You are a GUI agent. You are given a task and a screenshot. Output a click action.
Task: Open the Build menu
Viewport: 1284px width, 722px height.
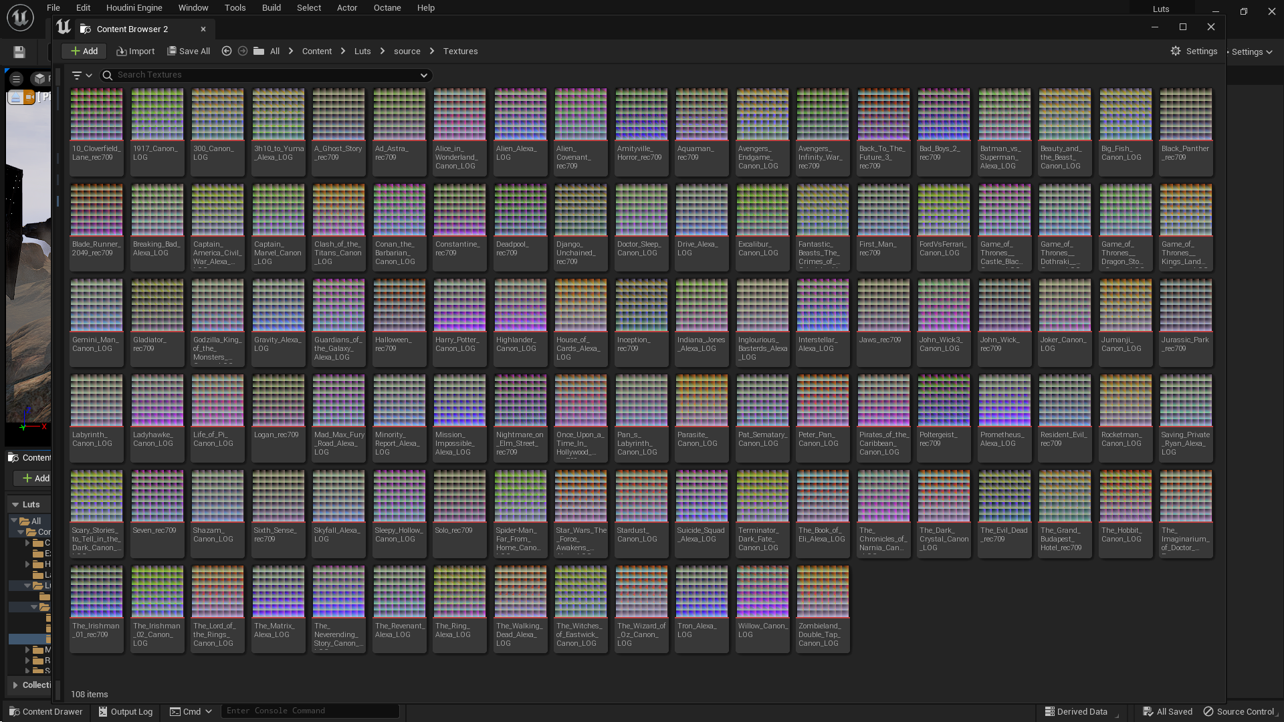[272, 8]
